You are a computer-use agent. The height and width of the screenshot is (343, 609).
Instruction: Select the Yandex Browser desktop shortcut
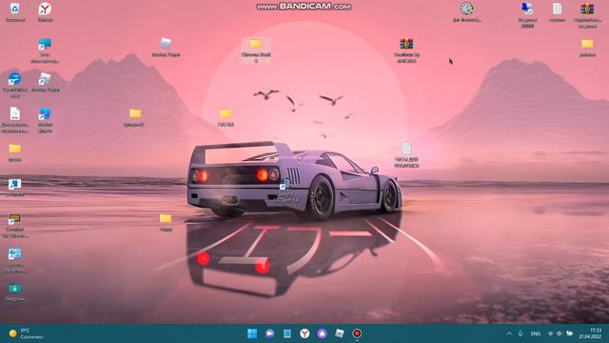point(45,12)
